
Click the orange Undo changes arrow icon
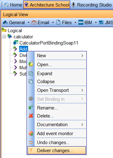31,142
